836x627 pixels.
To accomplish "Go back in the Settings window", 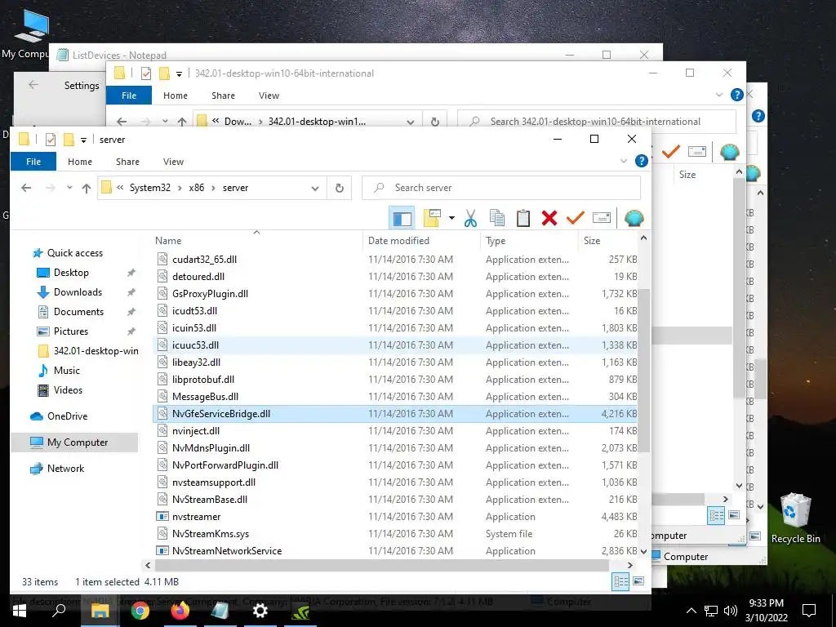I will click(x=33, y=85).
